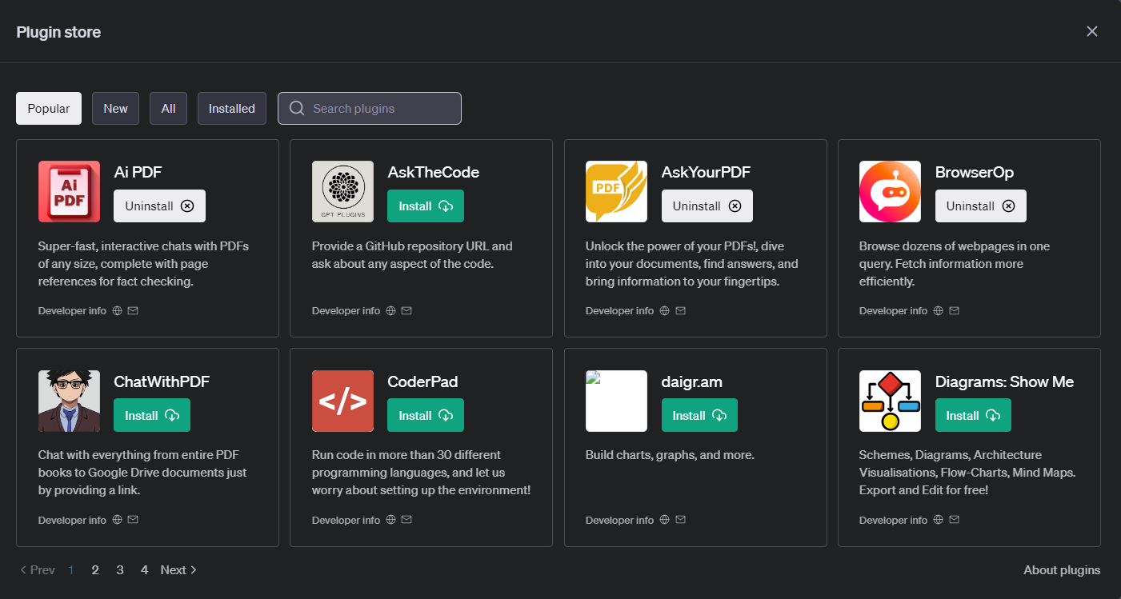The image size is (1121, 599).
Task: Open Ai PDF developer website globe icon
Action: (x=118, y=310)
